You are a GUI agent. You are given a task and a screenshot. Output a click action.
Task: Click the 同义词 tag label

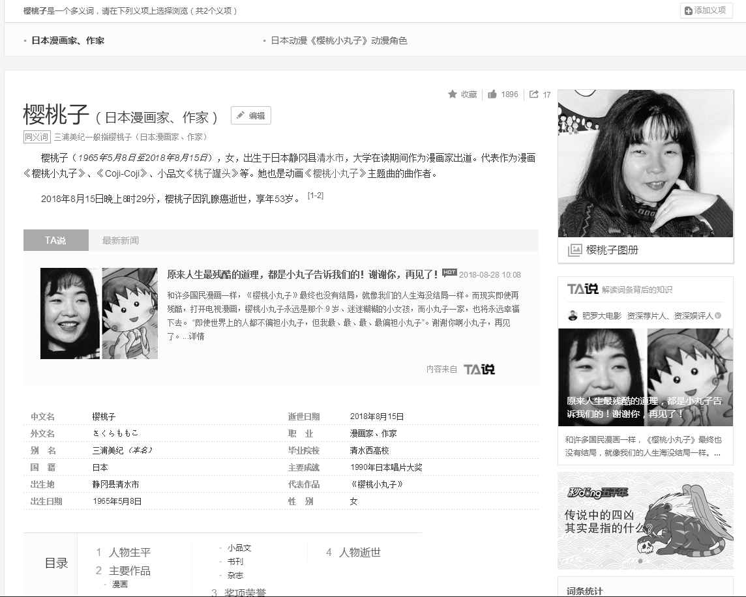coord(37,137)
